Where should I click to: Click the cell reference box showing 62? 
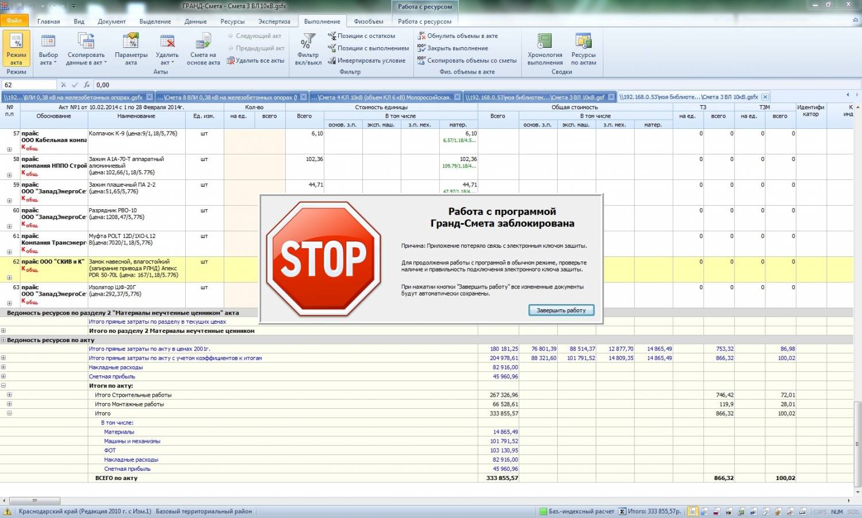[x=29, y=85]
